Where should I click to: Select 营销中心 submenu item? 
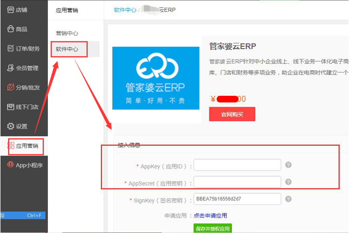coord(67,33)
